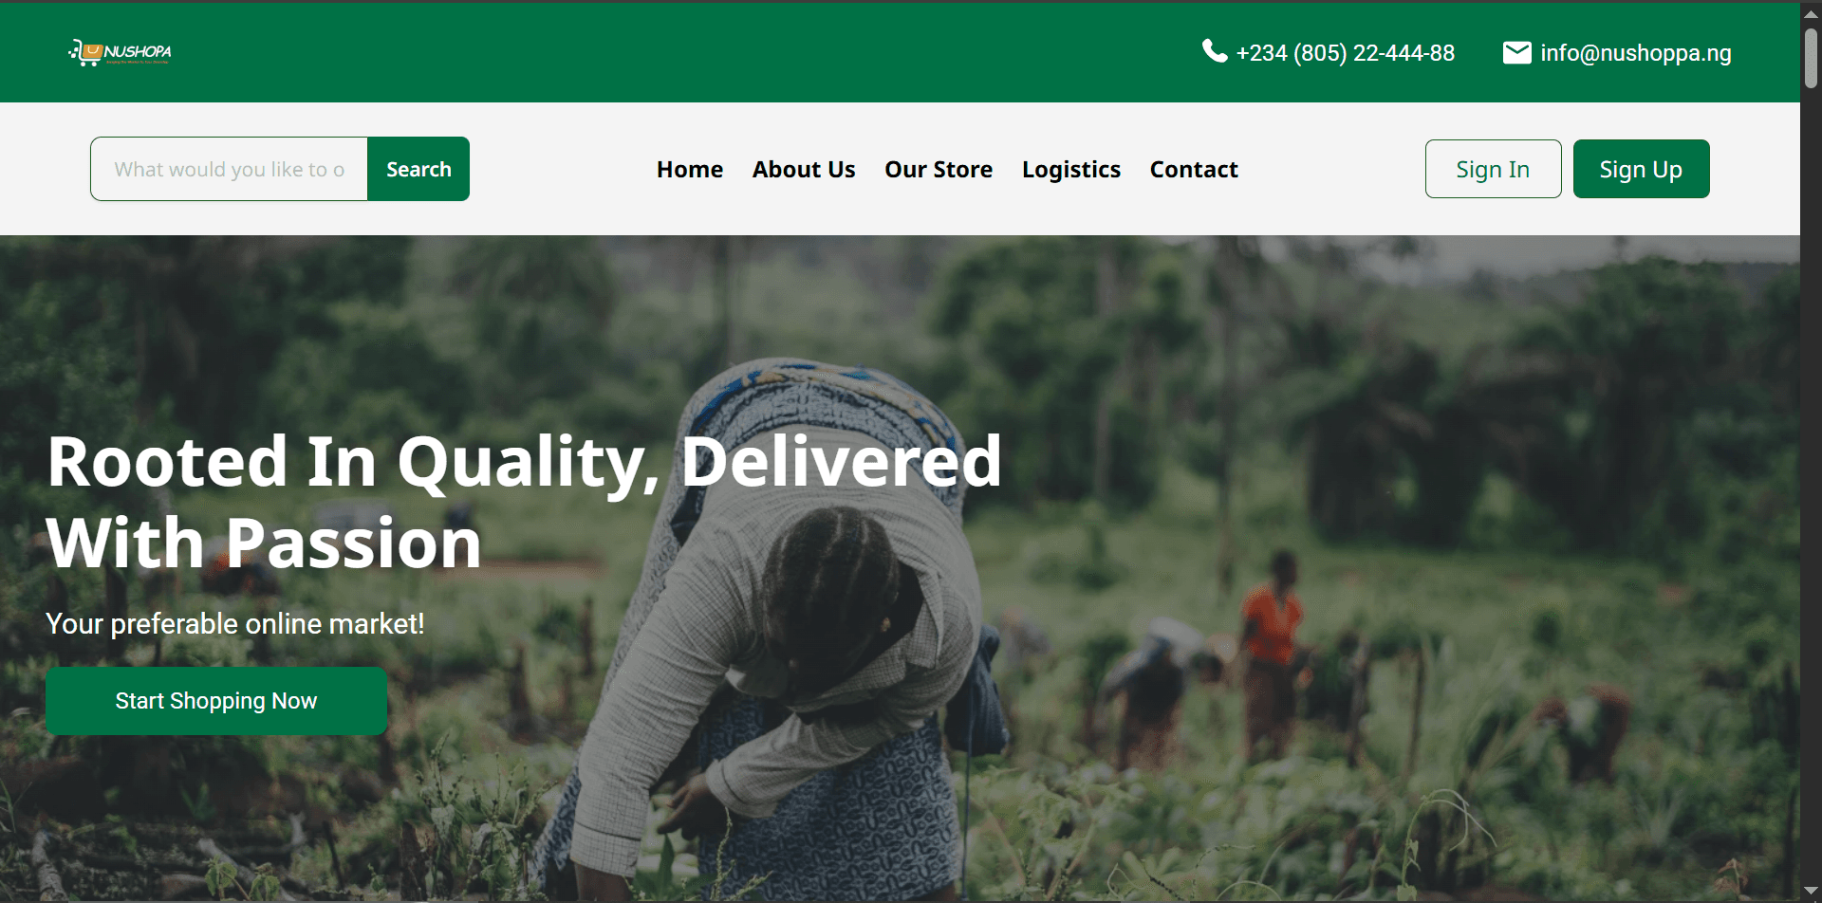Screen dimensions: 1822x903
Task: Select the Logistics menu item
Action: click(1071, 170)
